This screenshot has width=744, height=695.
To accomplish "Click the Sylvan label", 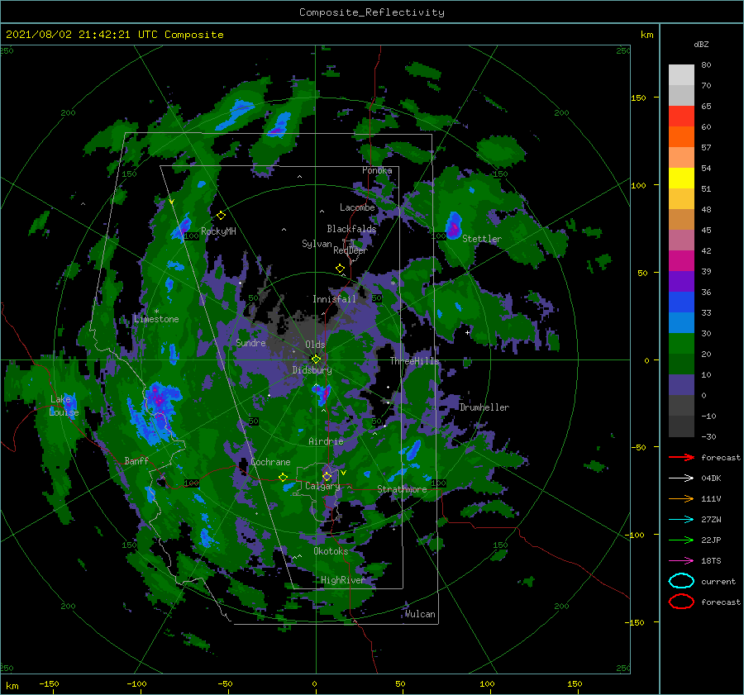I will pos(317,244).
